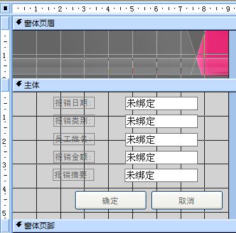Select the 报销日期 label
The image size is (236, 233).
(x=74, y=103)
